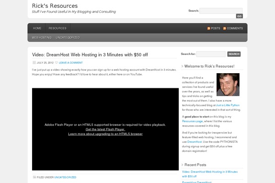Image resolution: width=275 pixels, height=183 pixels.
Task: Click the arrow beside Recent Posts heading
Action: pos(182,165)
